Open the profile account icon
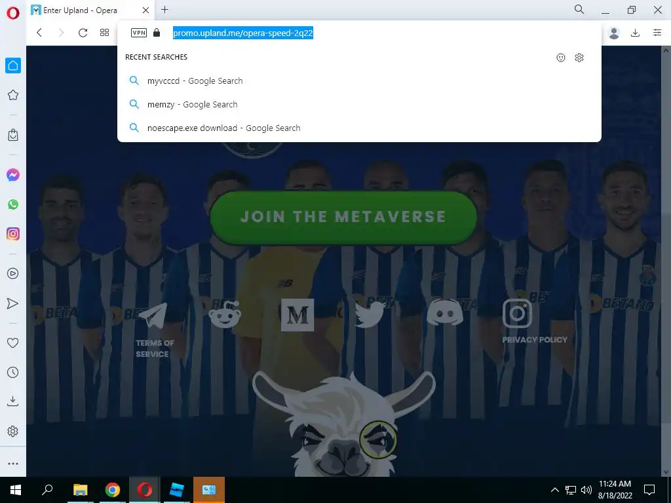The width and height of the screenshot is (671, 503). coord(614,33)
